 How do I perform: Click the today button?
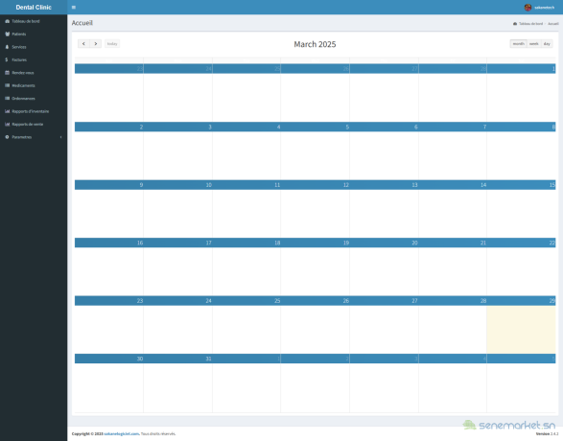[112, 44]
